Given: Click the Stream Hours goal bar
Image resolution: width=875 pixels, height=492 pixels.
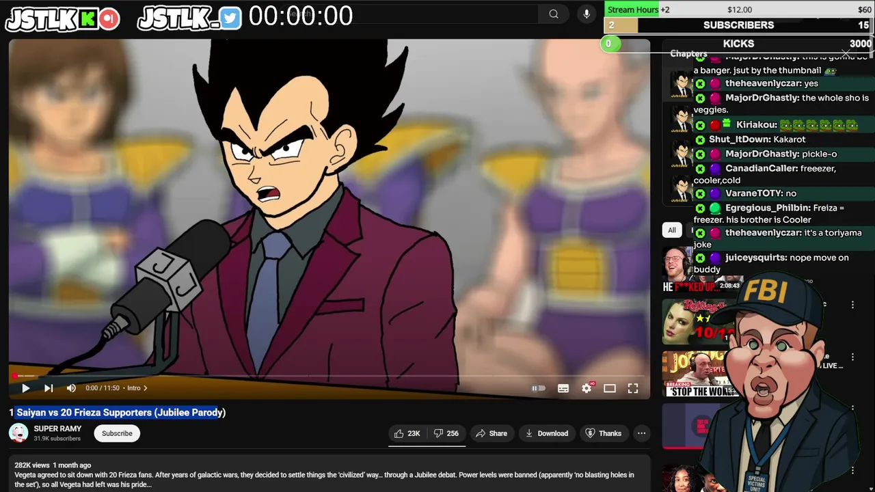Looking at the screenshot, I should [739, 10].
